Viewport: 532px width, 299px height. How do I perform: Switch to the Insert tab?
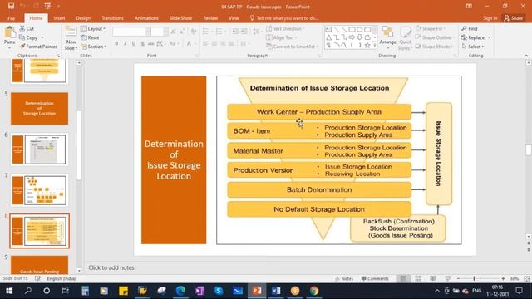(x=59, y=18)
